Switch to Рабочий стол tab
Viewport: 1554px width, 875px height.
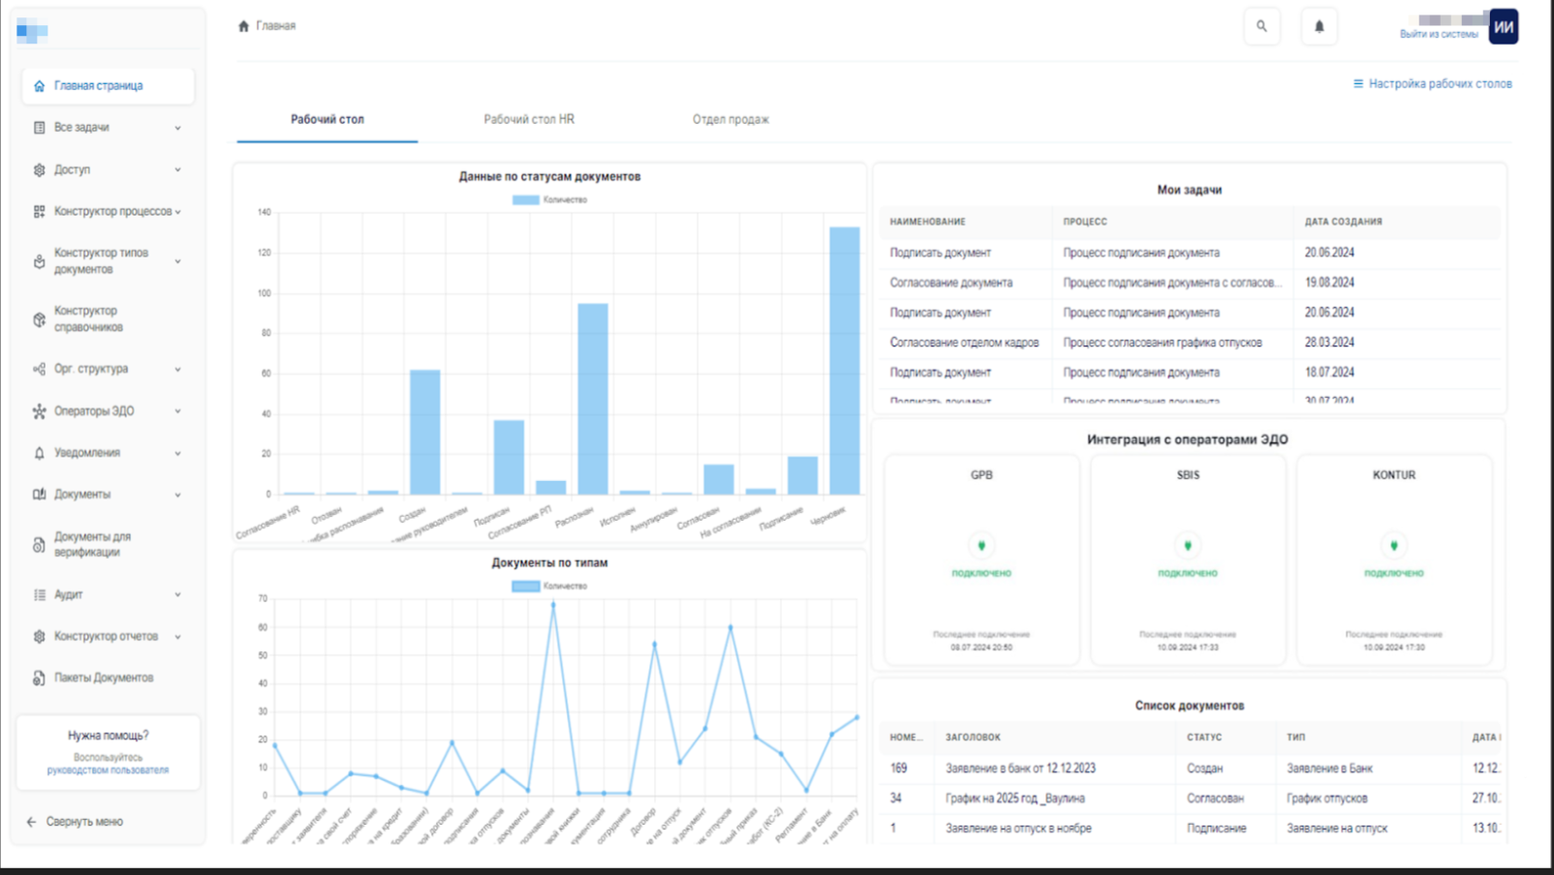[327, 120]
